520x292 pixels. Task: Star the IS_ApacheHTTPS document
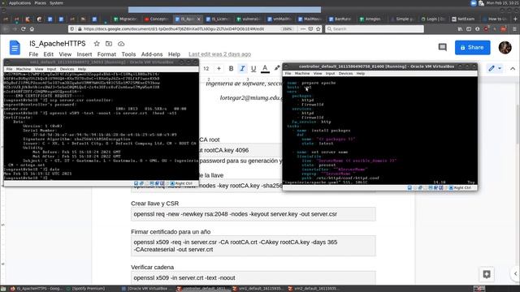97,44
